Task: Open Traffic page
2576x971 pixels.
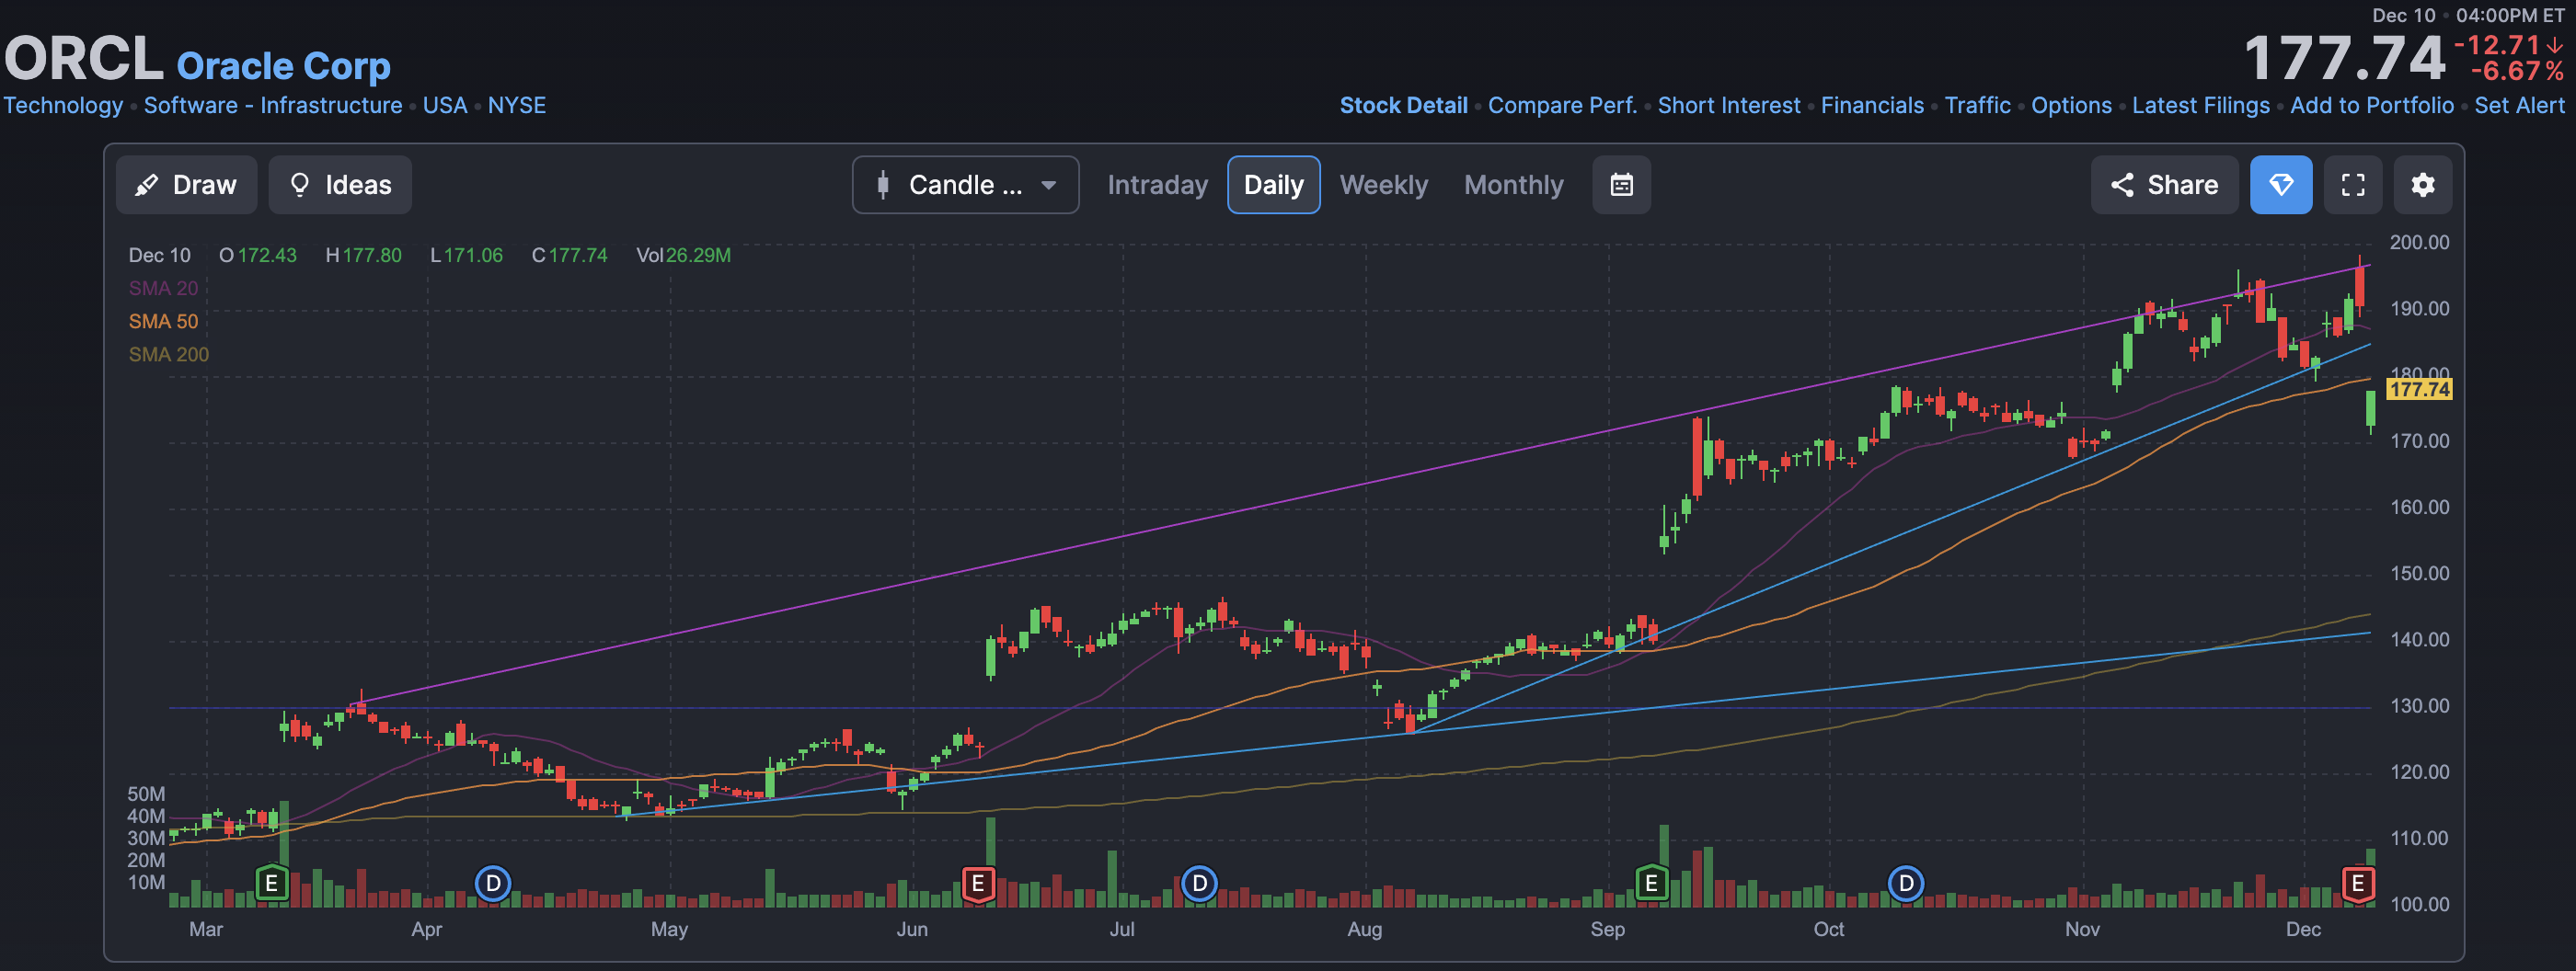Action: tap(1977, 105)
